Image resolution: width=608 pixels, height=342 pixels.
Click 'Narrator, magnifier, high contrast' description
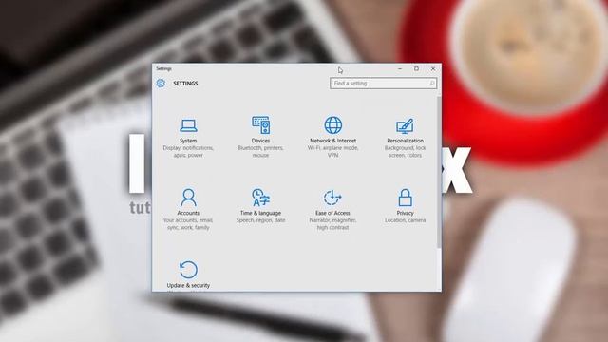point(332,224)
